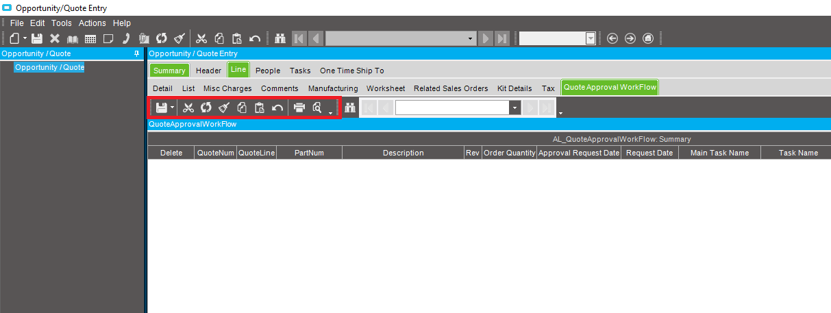
Task: Click Clear broom in Quote Approval WorkFlow toolbar
Action: (224, 108)
